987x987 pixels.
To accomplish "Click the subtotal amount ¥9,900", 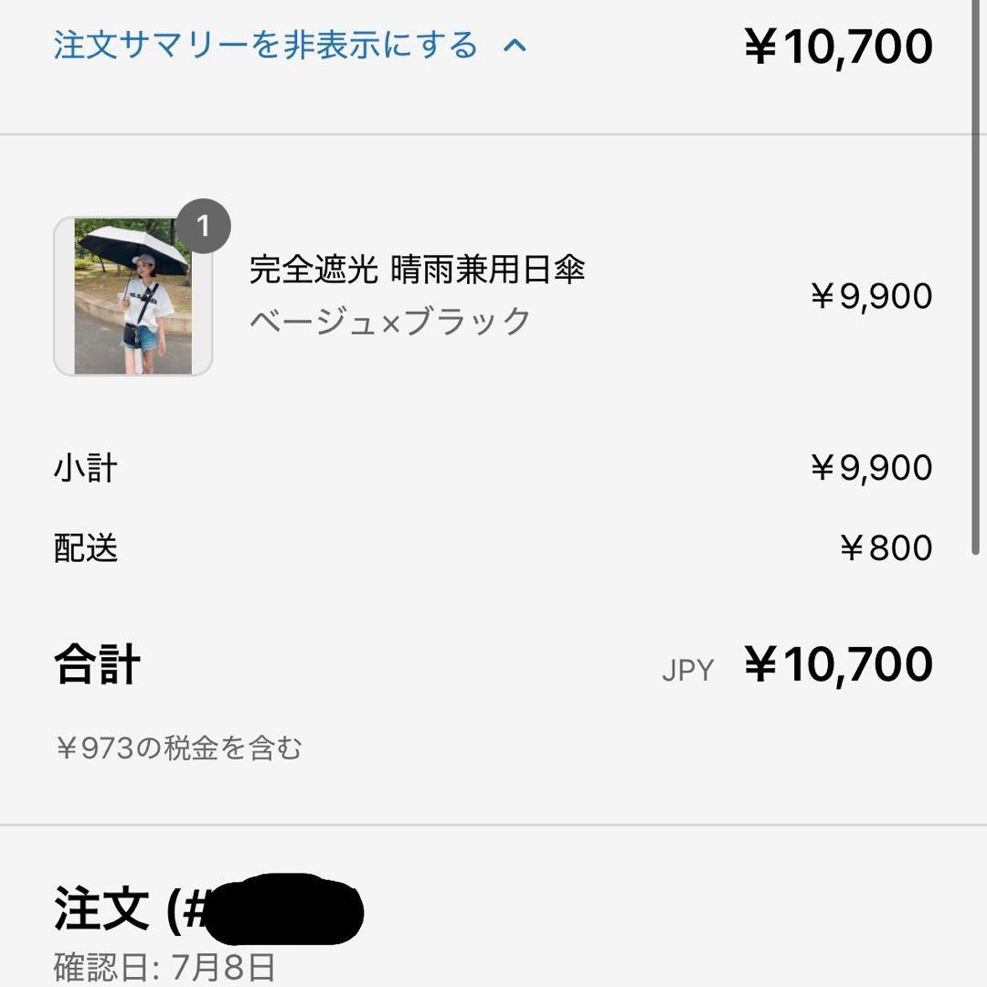I will (x=871, y=468).
